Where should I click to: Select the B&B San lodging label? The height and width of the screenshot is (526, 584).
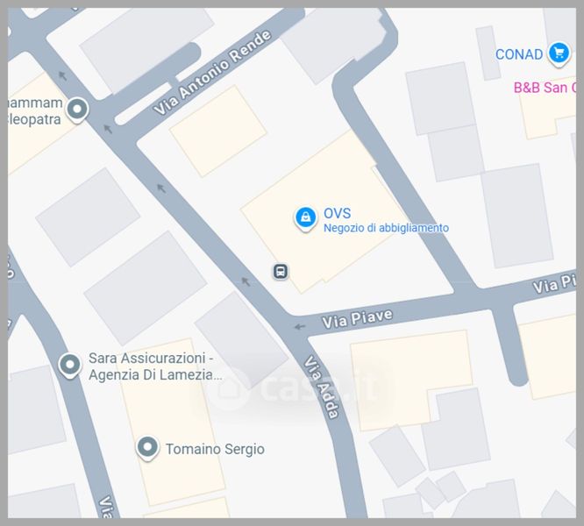pos(545,88)
